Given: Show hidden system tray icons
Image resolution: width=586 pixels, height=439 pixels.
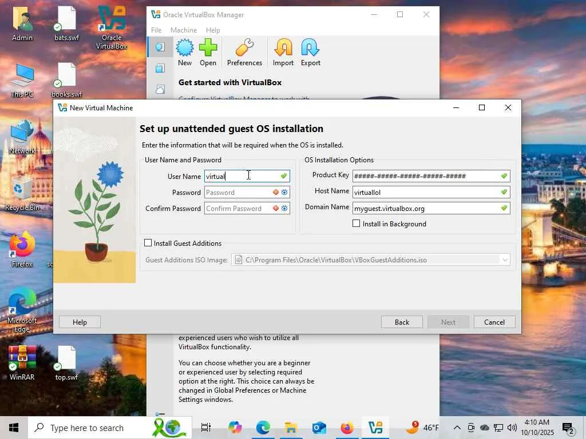Looking at the screenshot, I should pos(457,428).
